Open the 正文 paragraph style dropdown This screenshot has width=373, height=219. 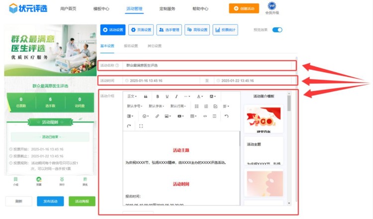[x=132, y=96]
